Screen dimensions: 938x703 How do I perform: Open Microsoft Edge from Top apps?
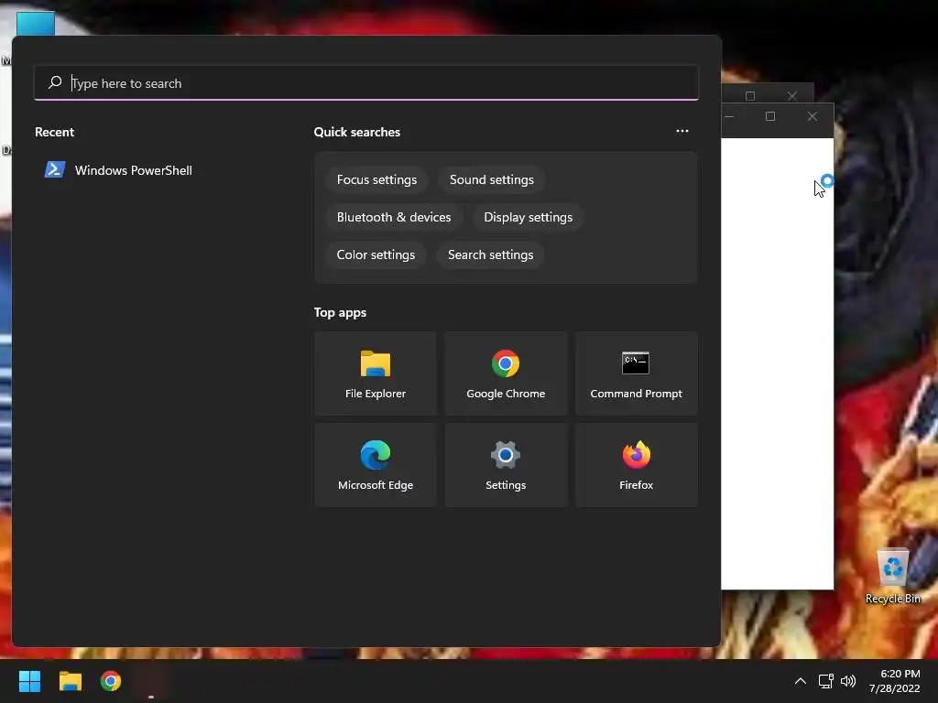375,465
